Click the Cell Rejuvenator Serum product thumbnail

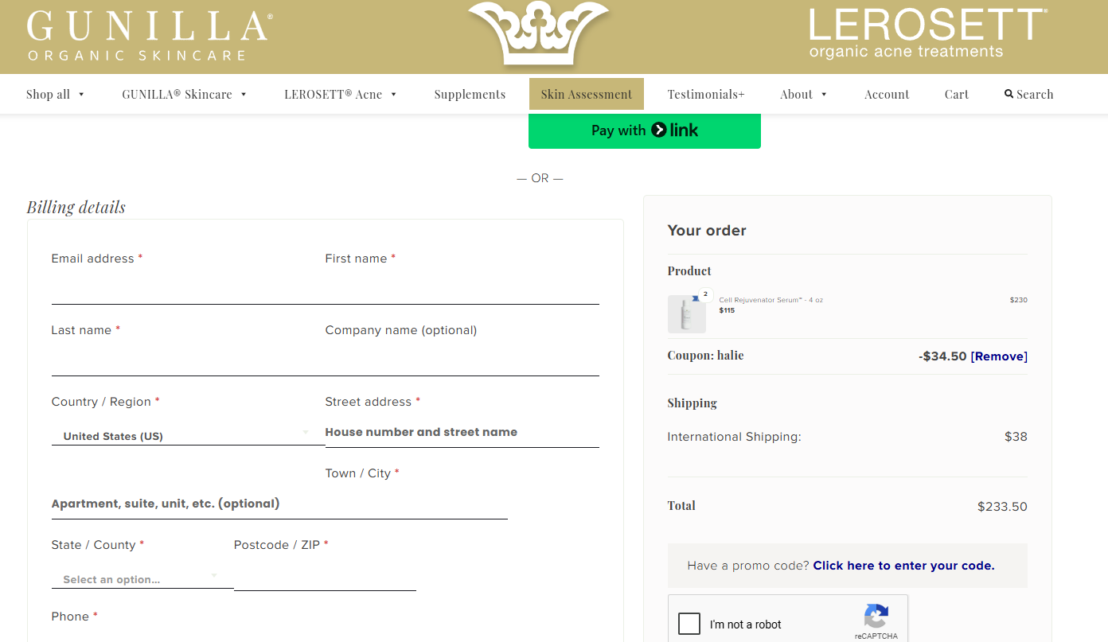click(x=686, y=313)
